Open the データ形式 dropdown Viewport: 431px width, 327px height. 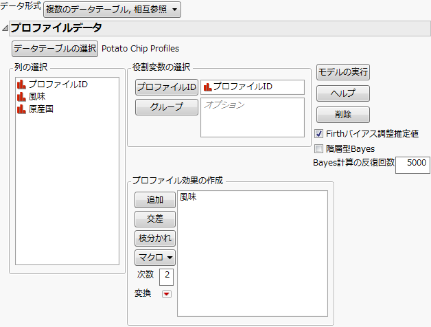click(x=112, y=10)
